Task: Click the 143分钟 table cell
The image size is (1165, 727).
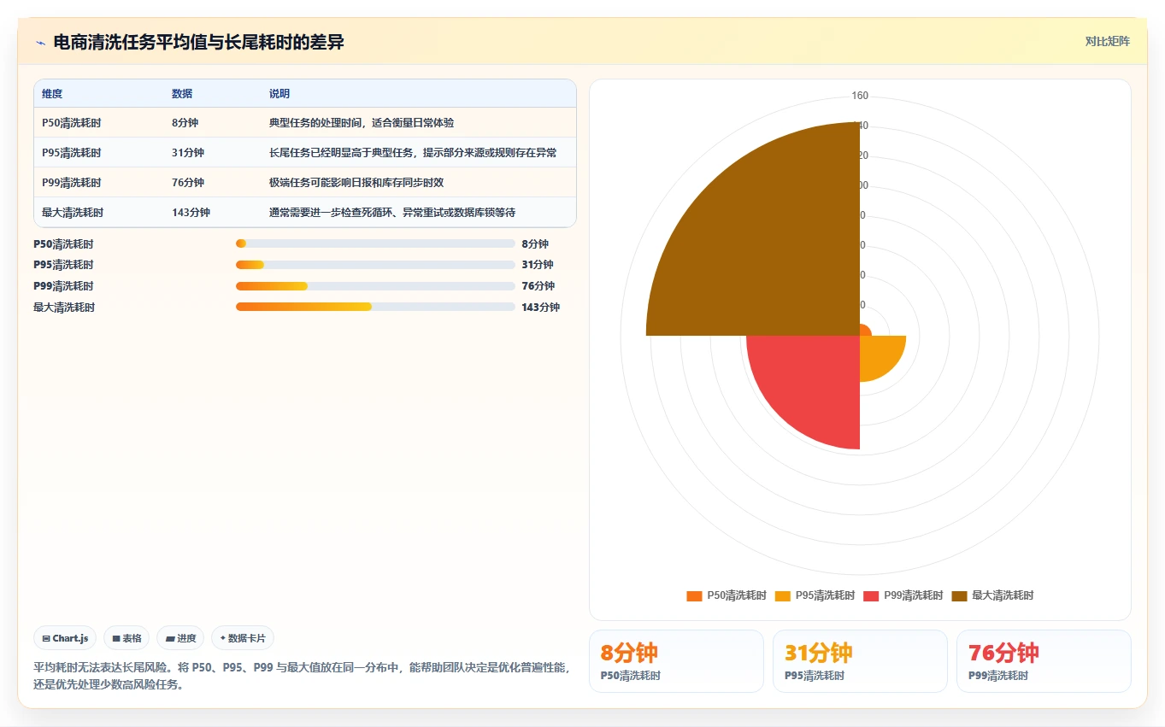Action: pos(191,213)
